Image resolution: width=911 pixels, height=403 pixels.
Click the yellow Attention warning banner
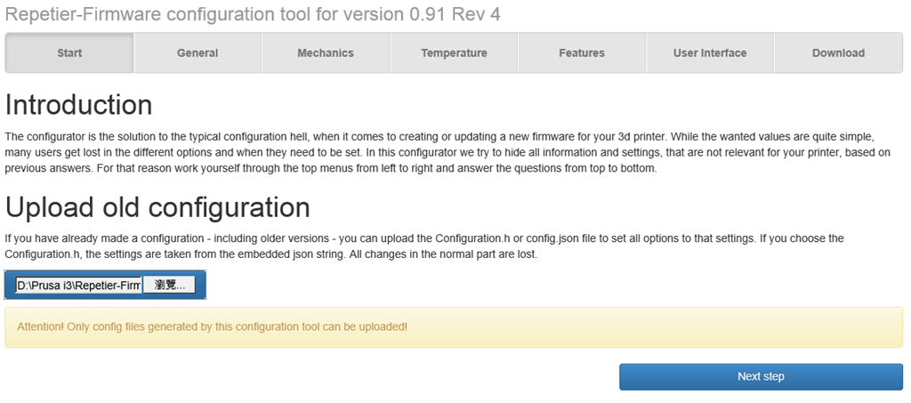454,327
